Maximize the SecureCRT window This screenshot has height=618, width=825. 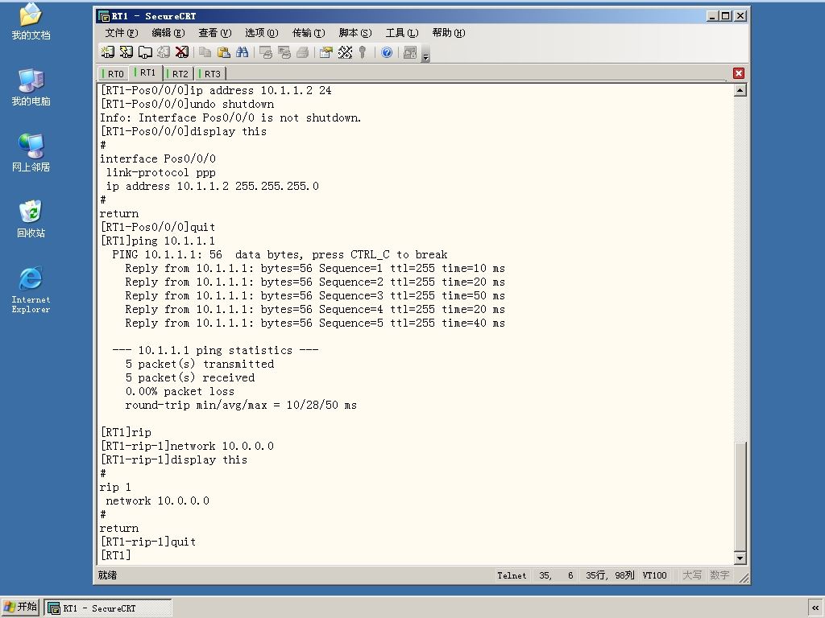click(x=726, y=16)
